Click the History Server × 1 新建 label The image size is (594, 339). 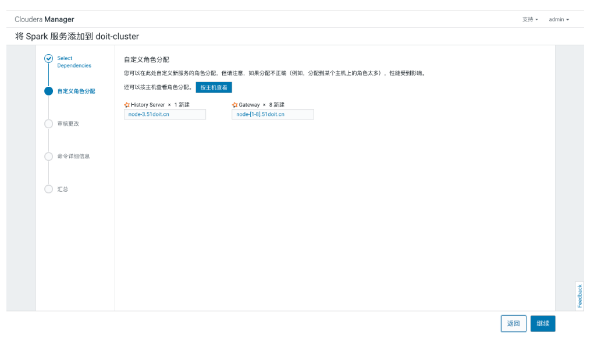(x=160, y=105)
